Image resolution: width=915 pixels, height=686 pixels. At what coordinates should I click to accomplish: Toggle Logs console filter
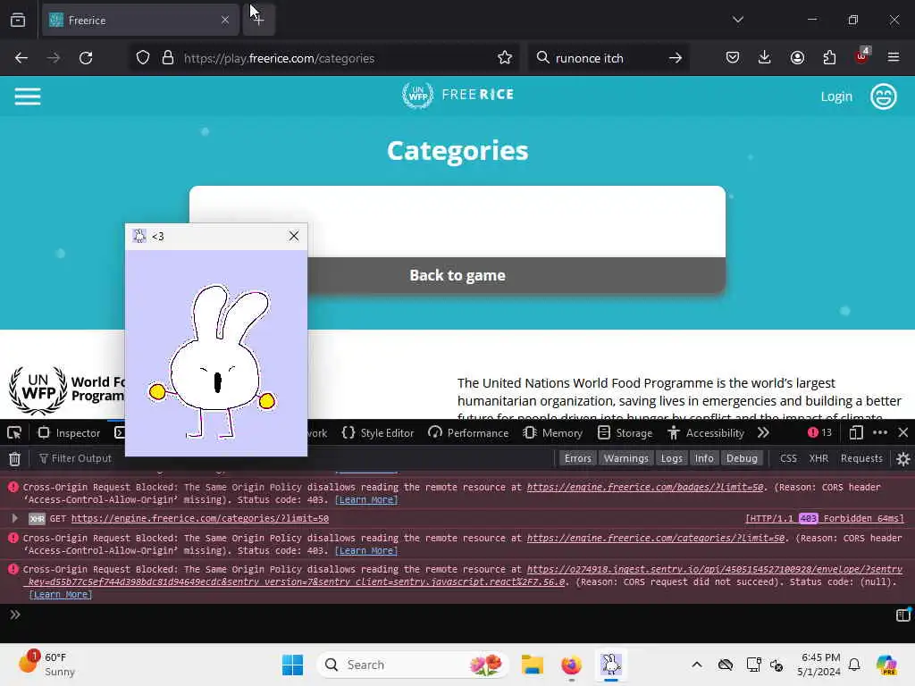pyautogui.click(x=671, y=458)
